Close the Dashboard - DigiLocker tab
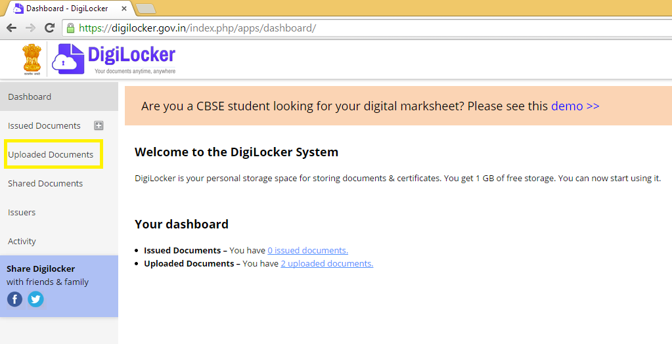Viewport: 672px width, 344px height. 124,9
